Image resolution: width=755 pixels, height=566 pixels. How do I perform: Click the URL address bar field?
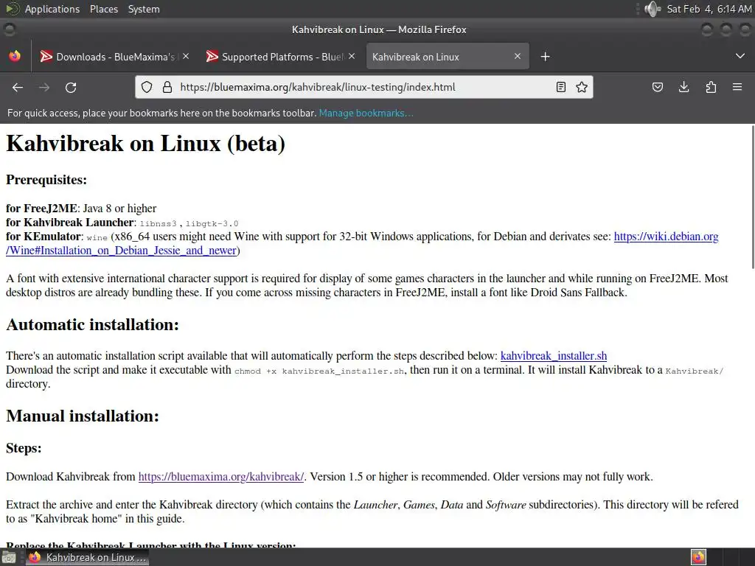click(x=363, y=87)
